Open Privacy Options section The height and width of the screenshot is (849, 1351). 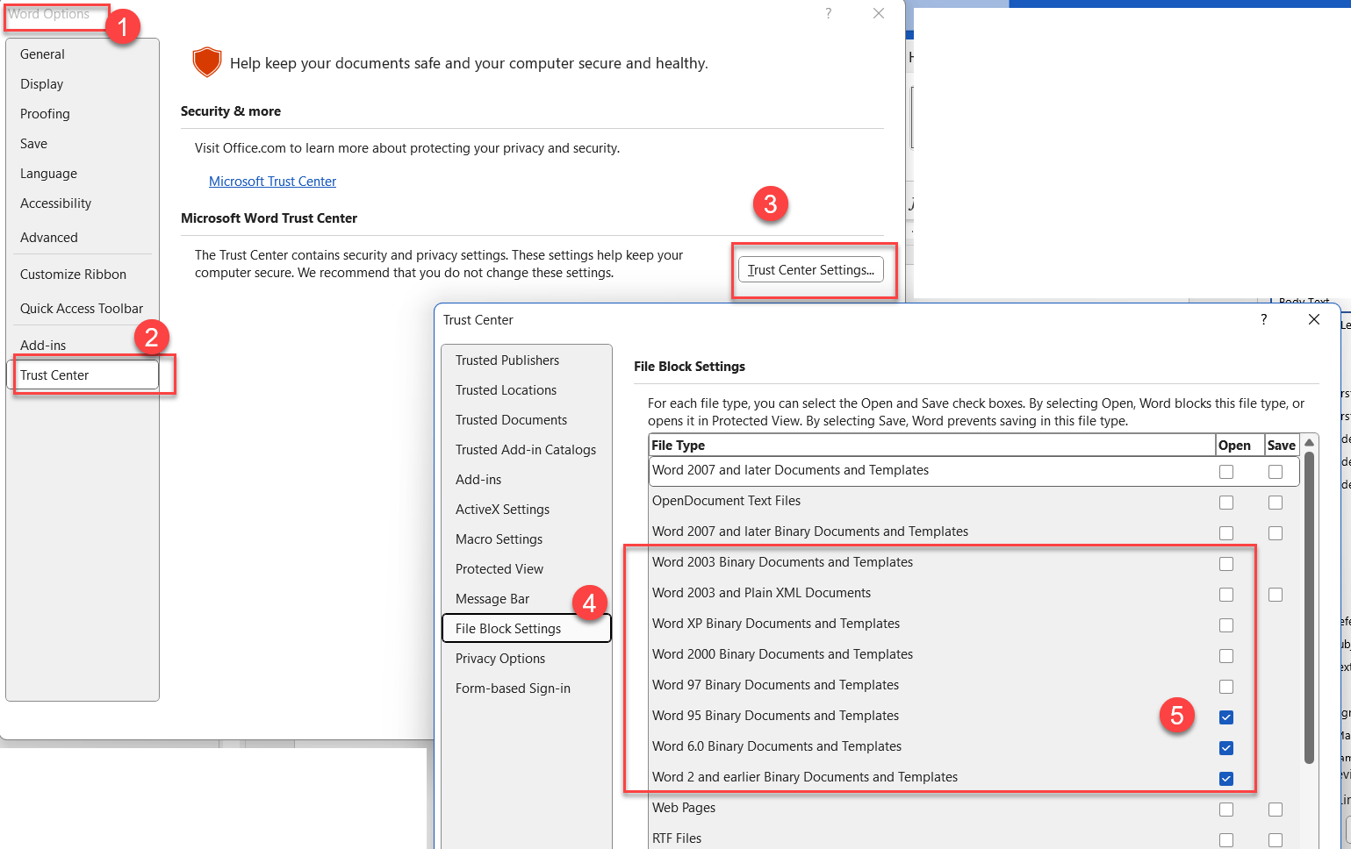click(x=527, y=659)
